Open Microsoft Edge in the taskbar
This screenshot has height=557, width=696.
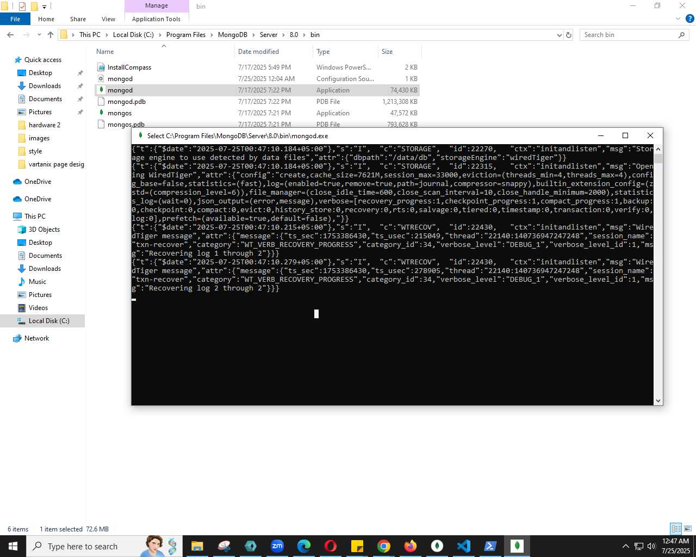point(304,546)
